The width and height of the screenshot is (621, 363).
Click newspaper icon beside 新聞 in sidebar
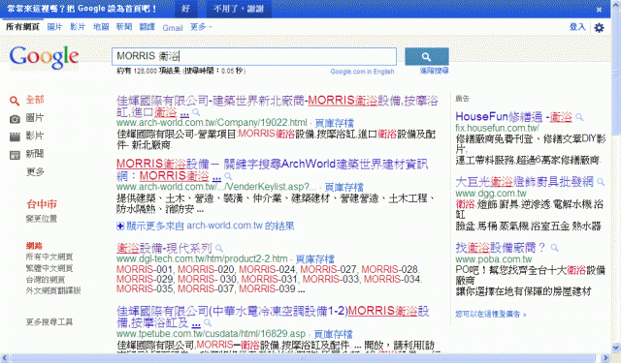[15, 155]
